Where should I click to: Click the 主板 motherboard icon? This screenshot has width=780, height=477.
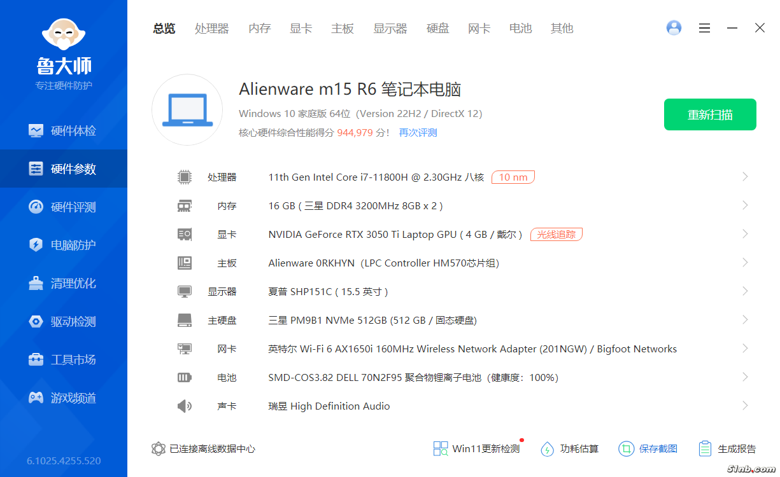point(185,263)
